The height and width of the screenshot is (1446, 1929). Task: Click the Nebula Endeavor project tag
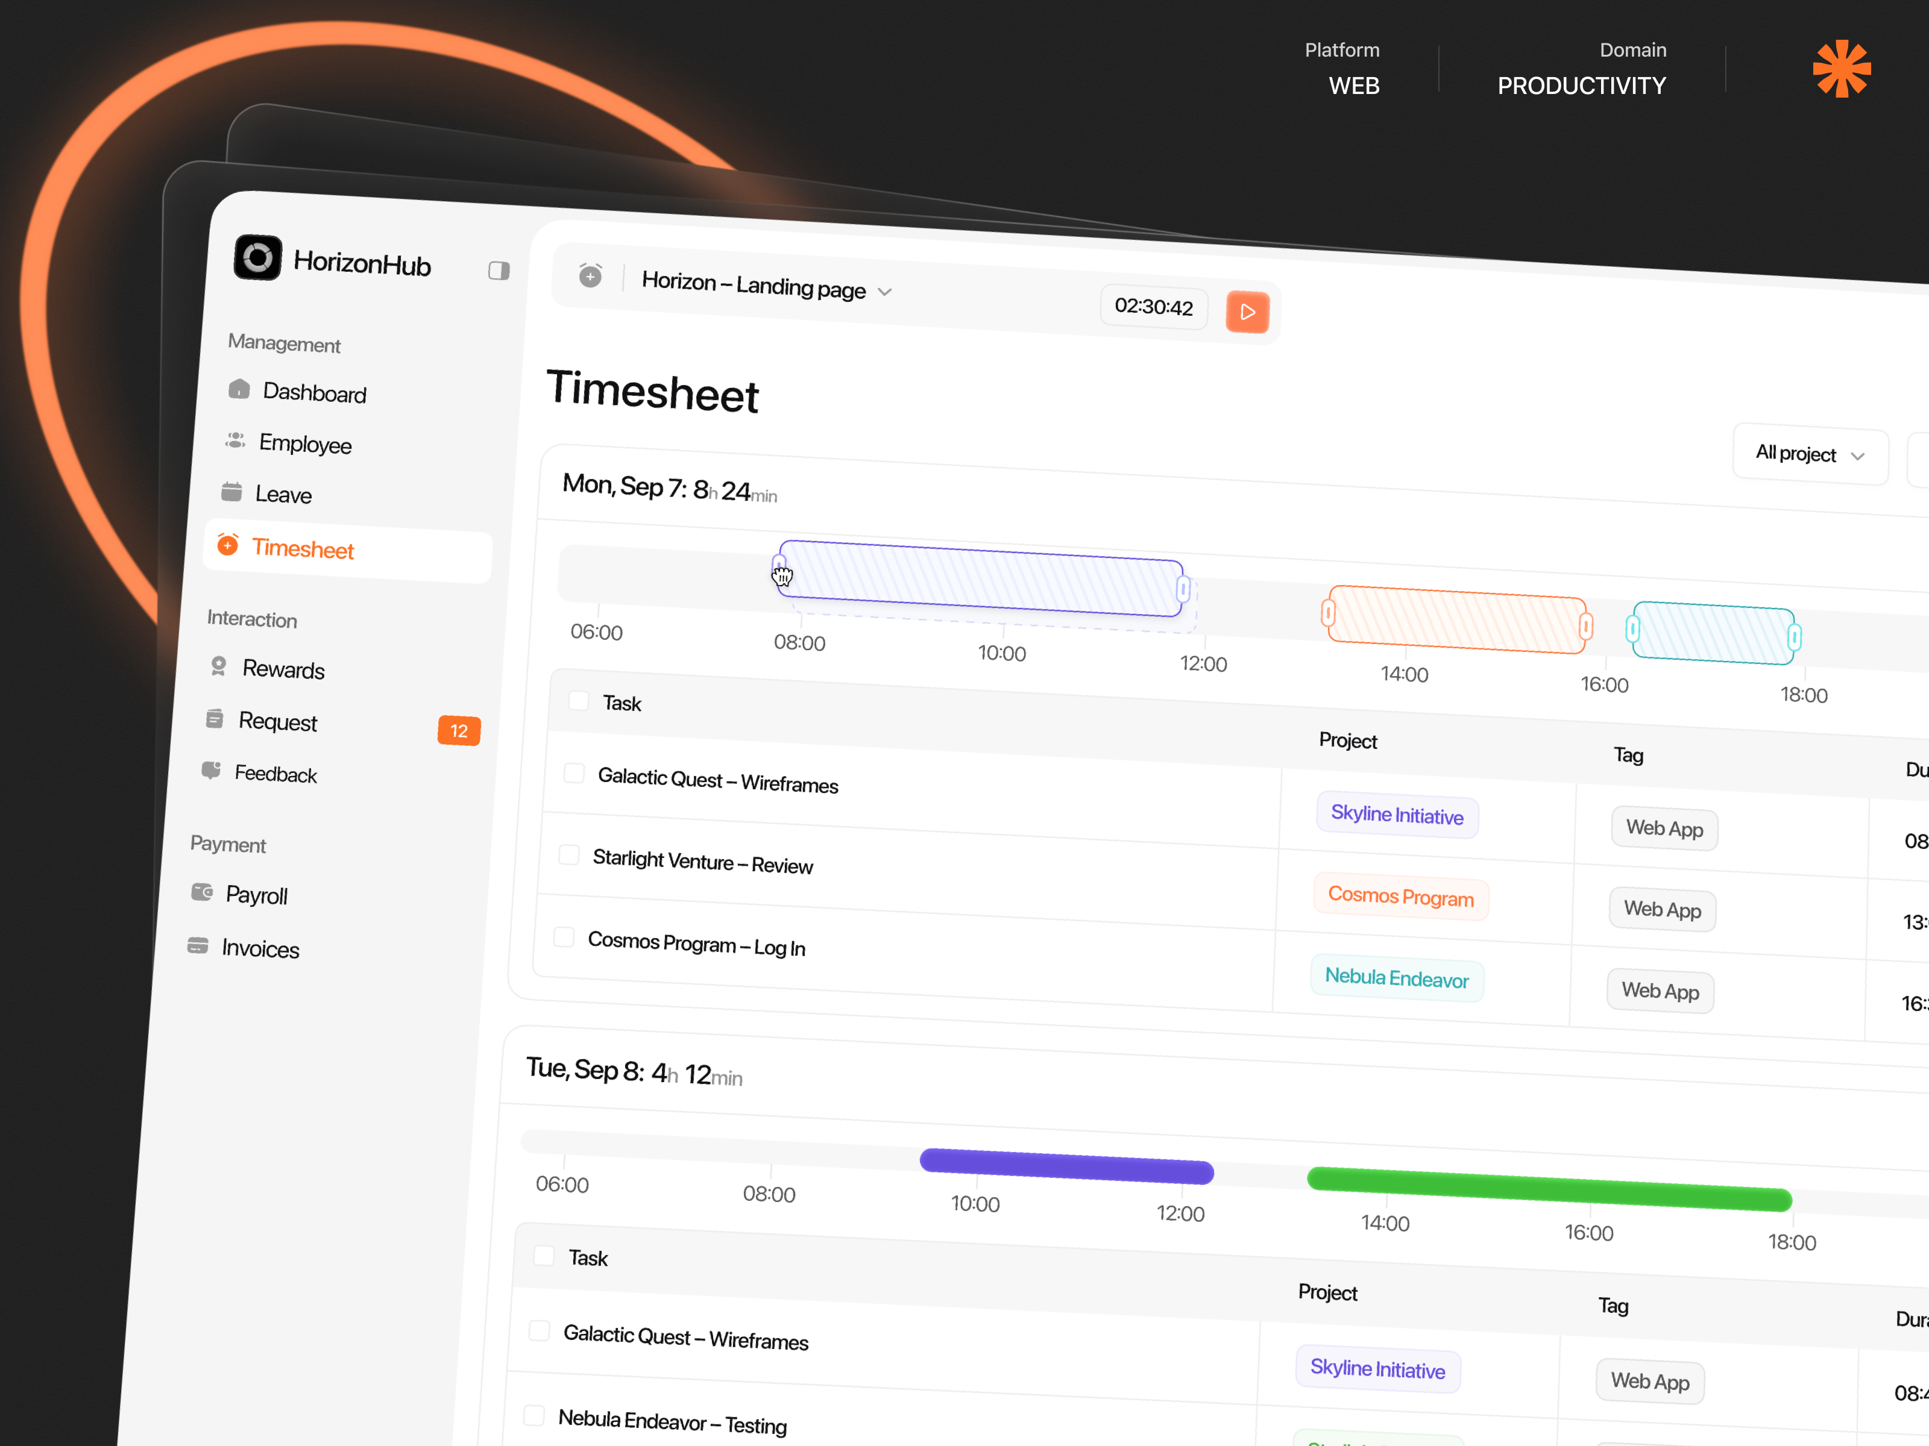coord(1397,979)
